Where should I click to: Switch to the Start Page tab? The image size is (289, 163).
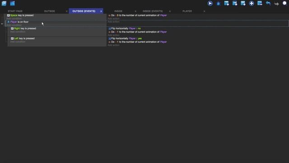(x=15, y=11)
